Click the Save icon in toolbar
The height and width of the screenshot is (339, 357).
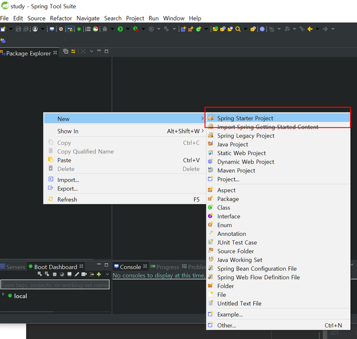click(x=18, y=28)
